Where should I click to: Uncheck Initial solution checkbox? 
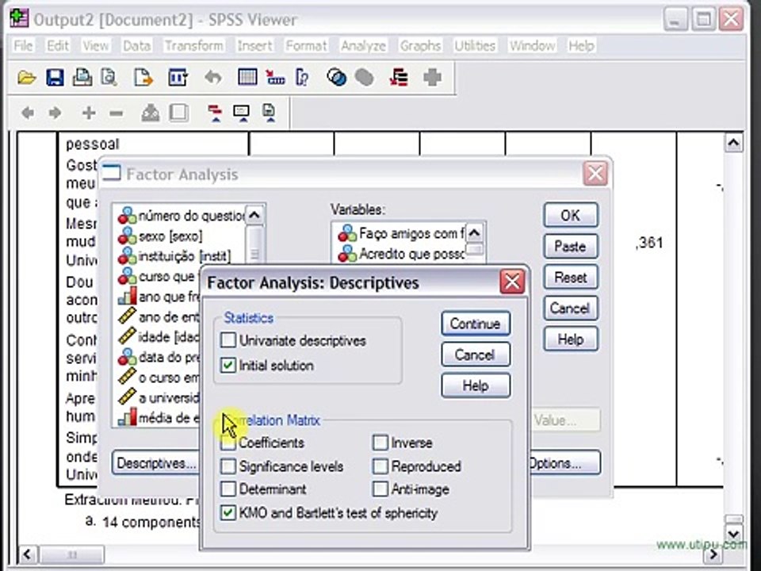228,365
